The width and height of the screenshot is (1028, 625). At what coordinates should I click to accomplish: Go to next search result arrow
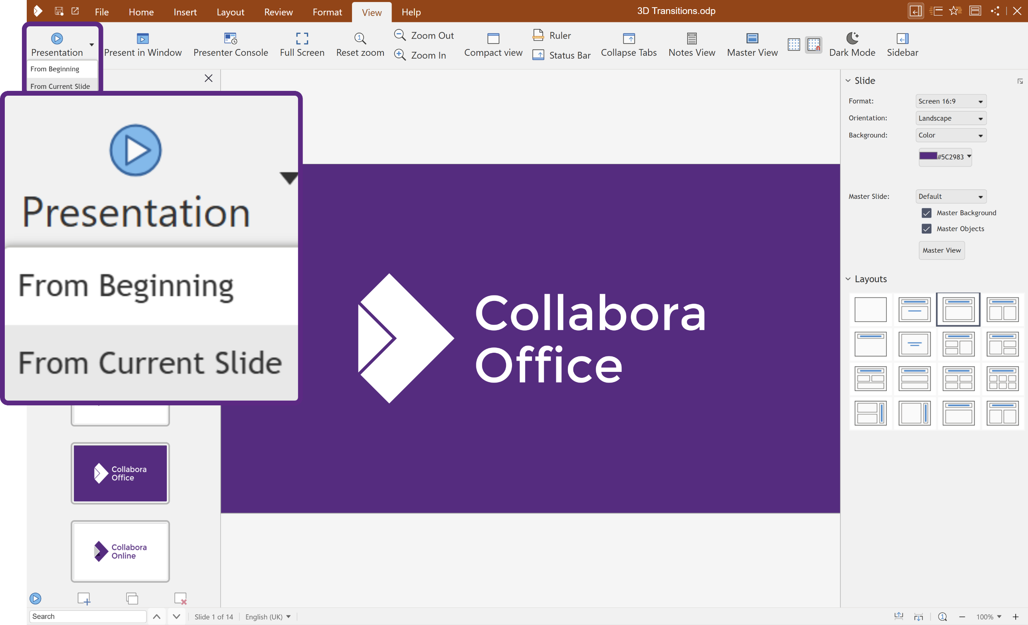point(176,616)
